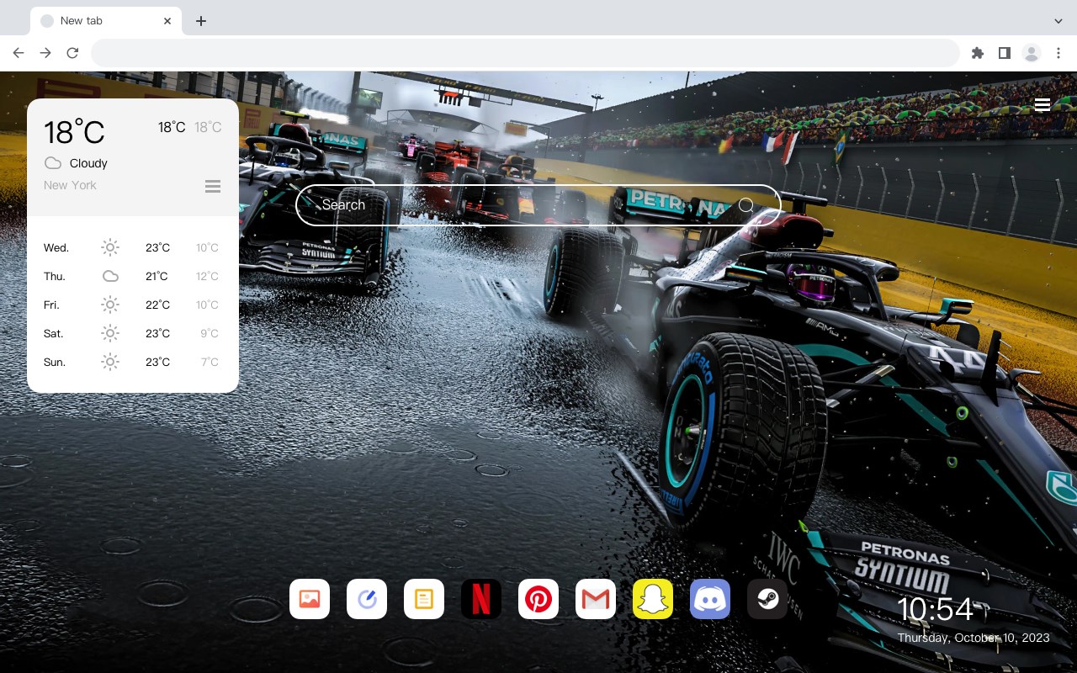The image size is (1077, 673).
Task: Click Thursday's 12°C low temperature
Action: [207, 276]
